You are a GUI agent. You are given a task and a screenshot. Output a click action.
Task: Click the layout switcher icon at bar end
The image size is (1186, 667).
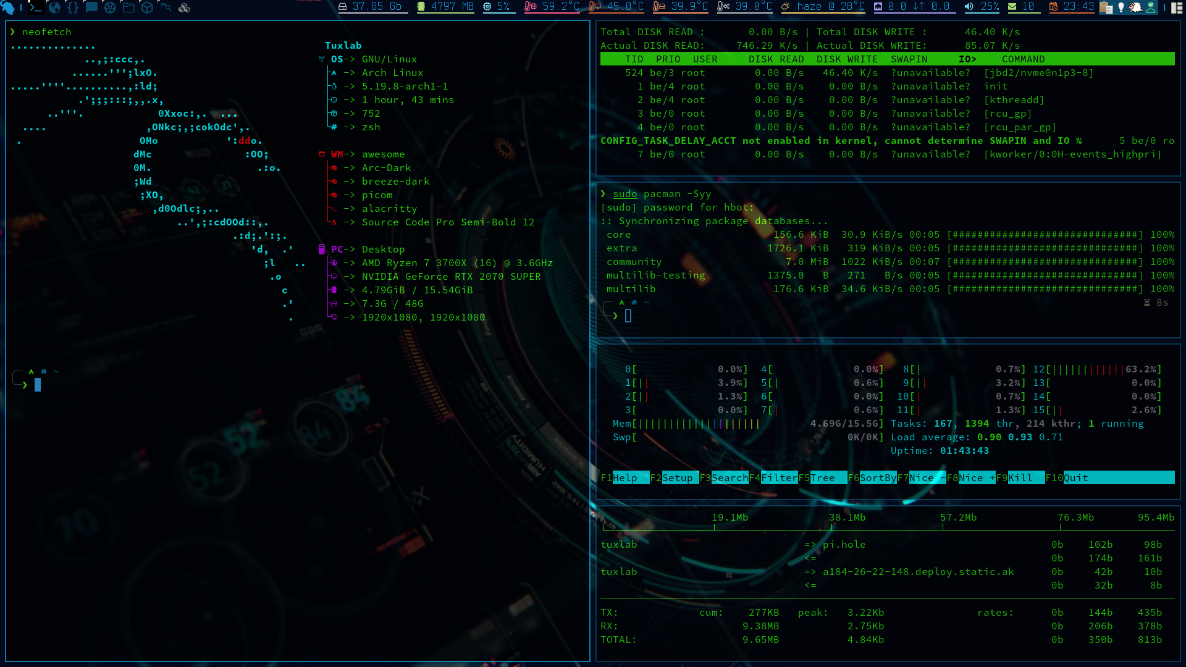click(x=1177, y=7)
